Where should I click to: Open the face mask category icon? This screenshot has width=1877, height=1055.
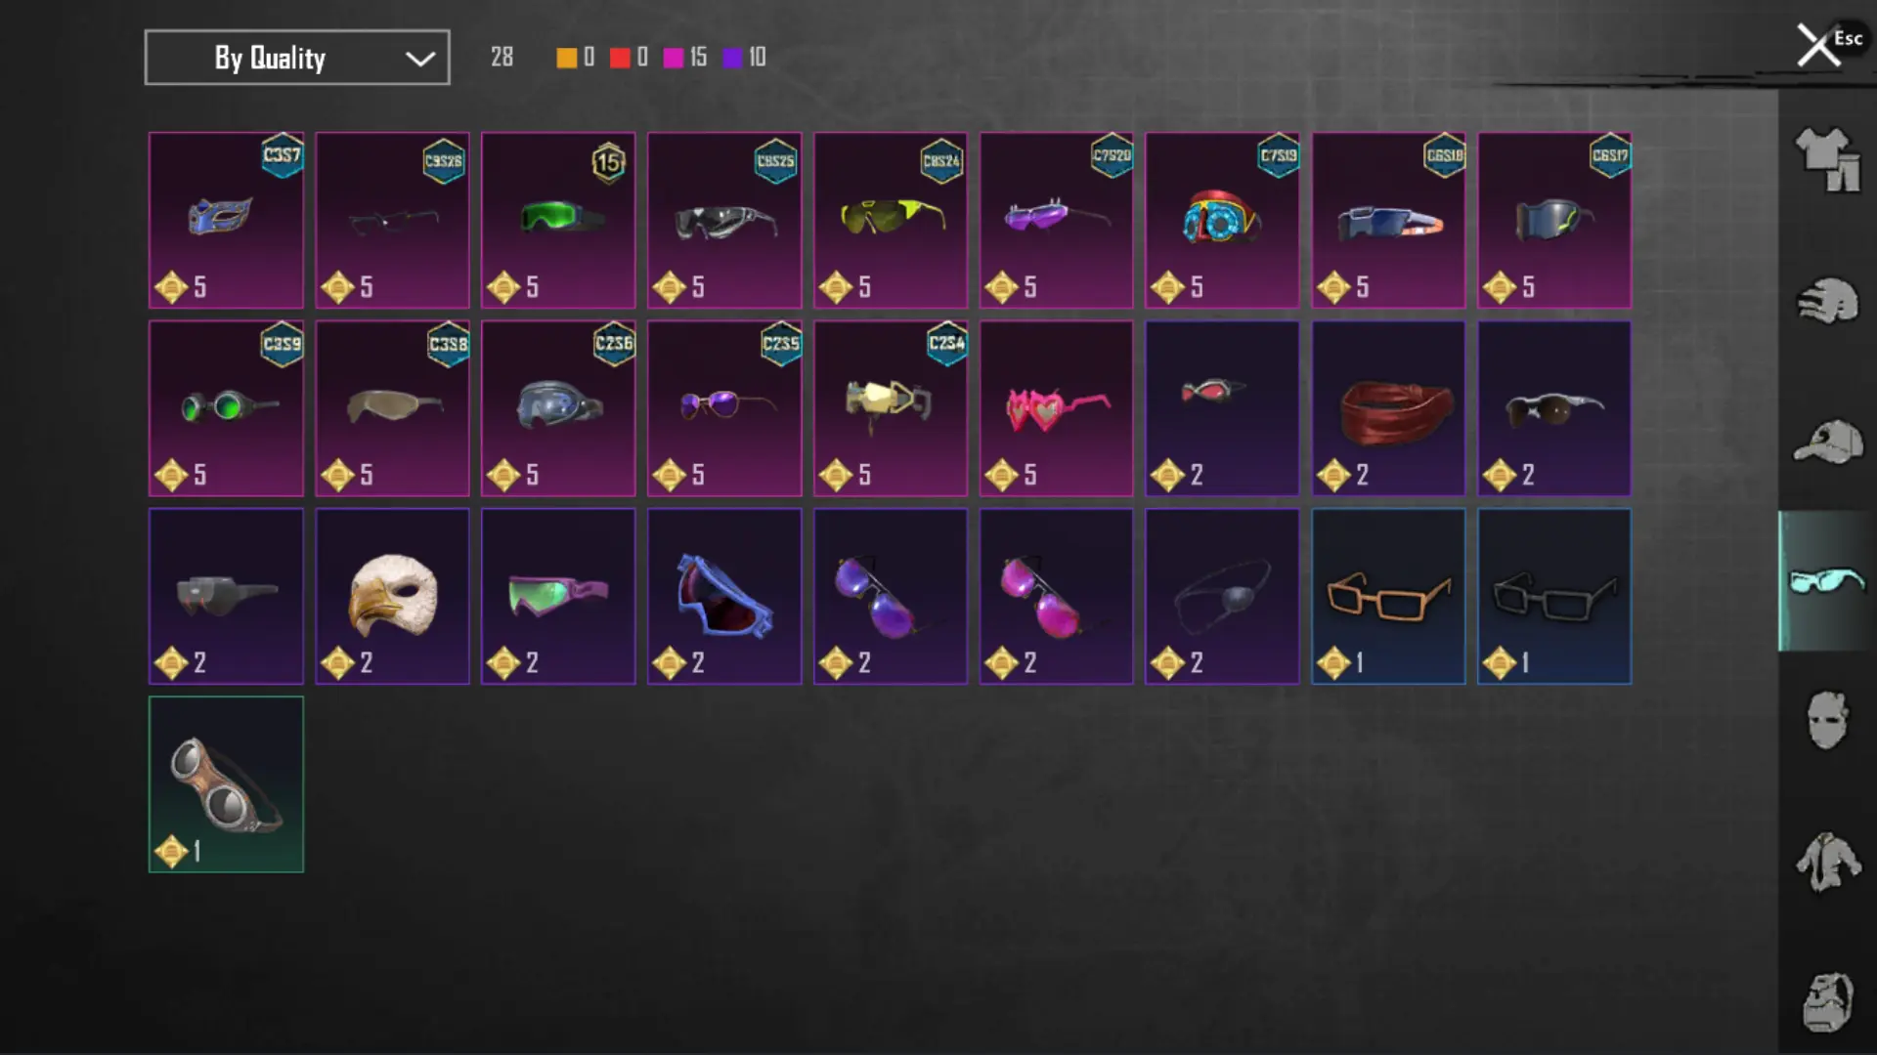tap(1827, 720)
